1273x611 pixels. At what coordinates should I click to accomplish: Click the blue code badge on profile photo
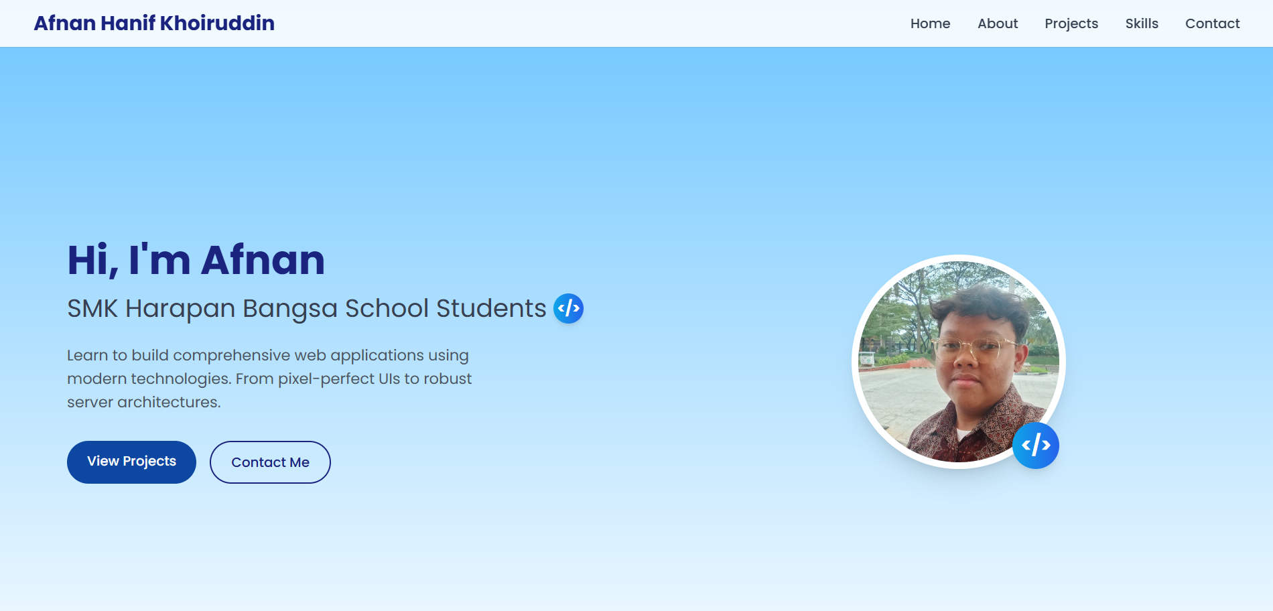click(1035, 445)
